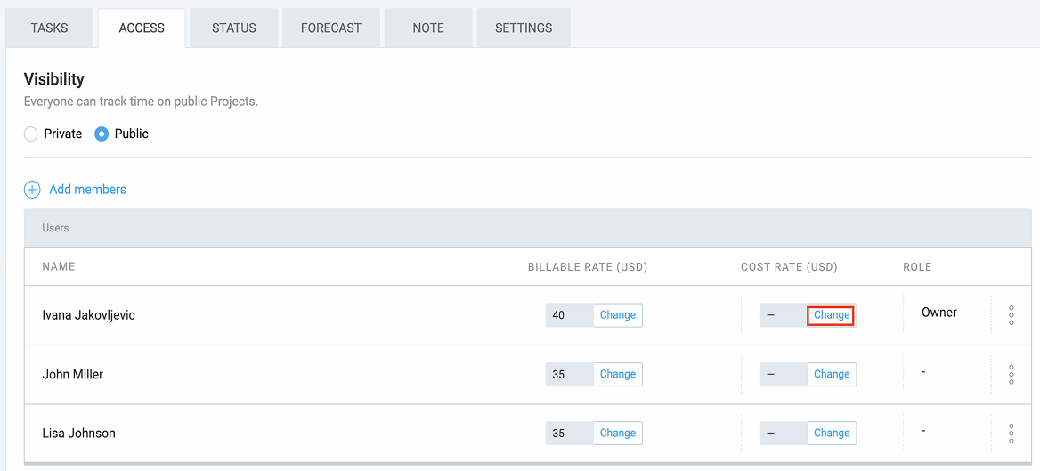Select the Private visibility radio button
Image resolution: width=1040 pixels, height=471 pixels.
(31, 134)
